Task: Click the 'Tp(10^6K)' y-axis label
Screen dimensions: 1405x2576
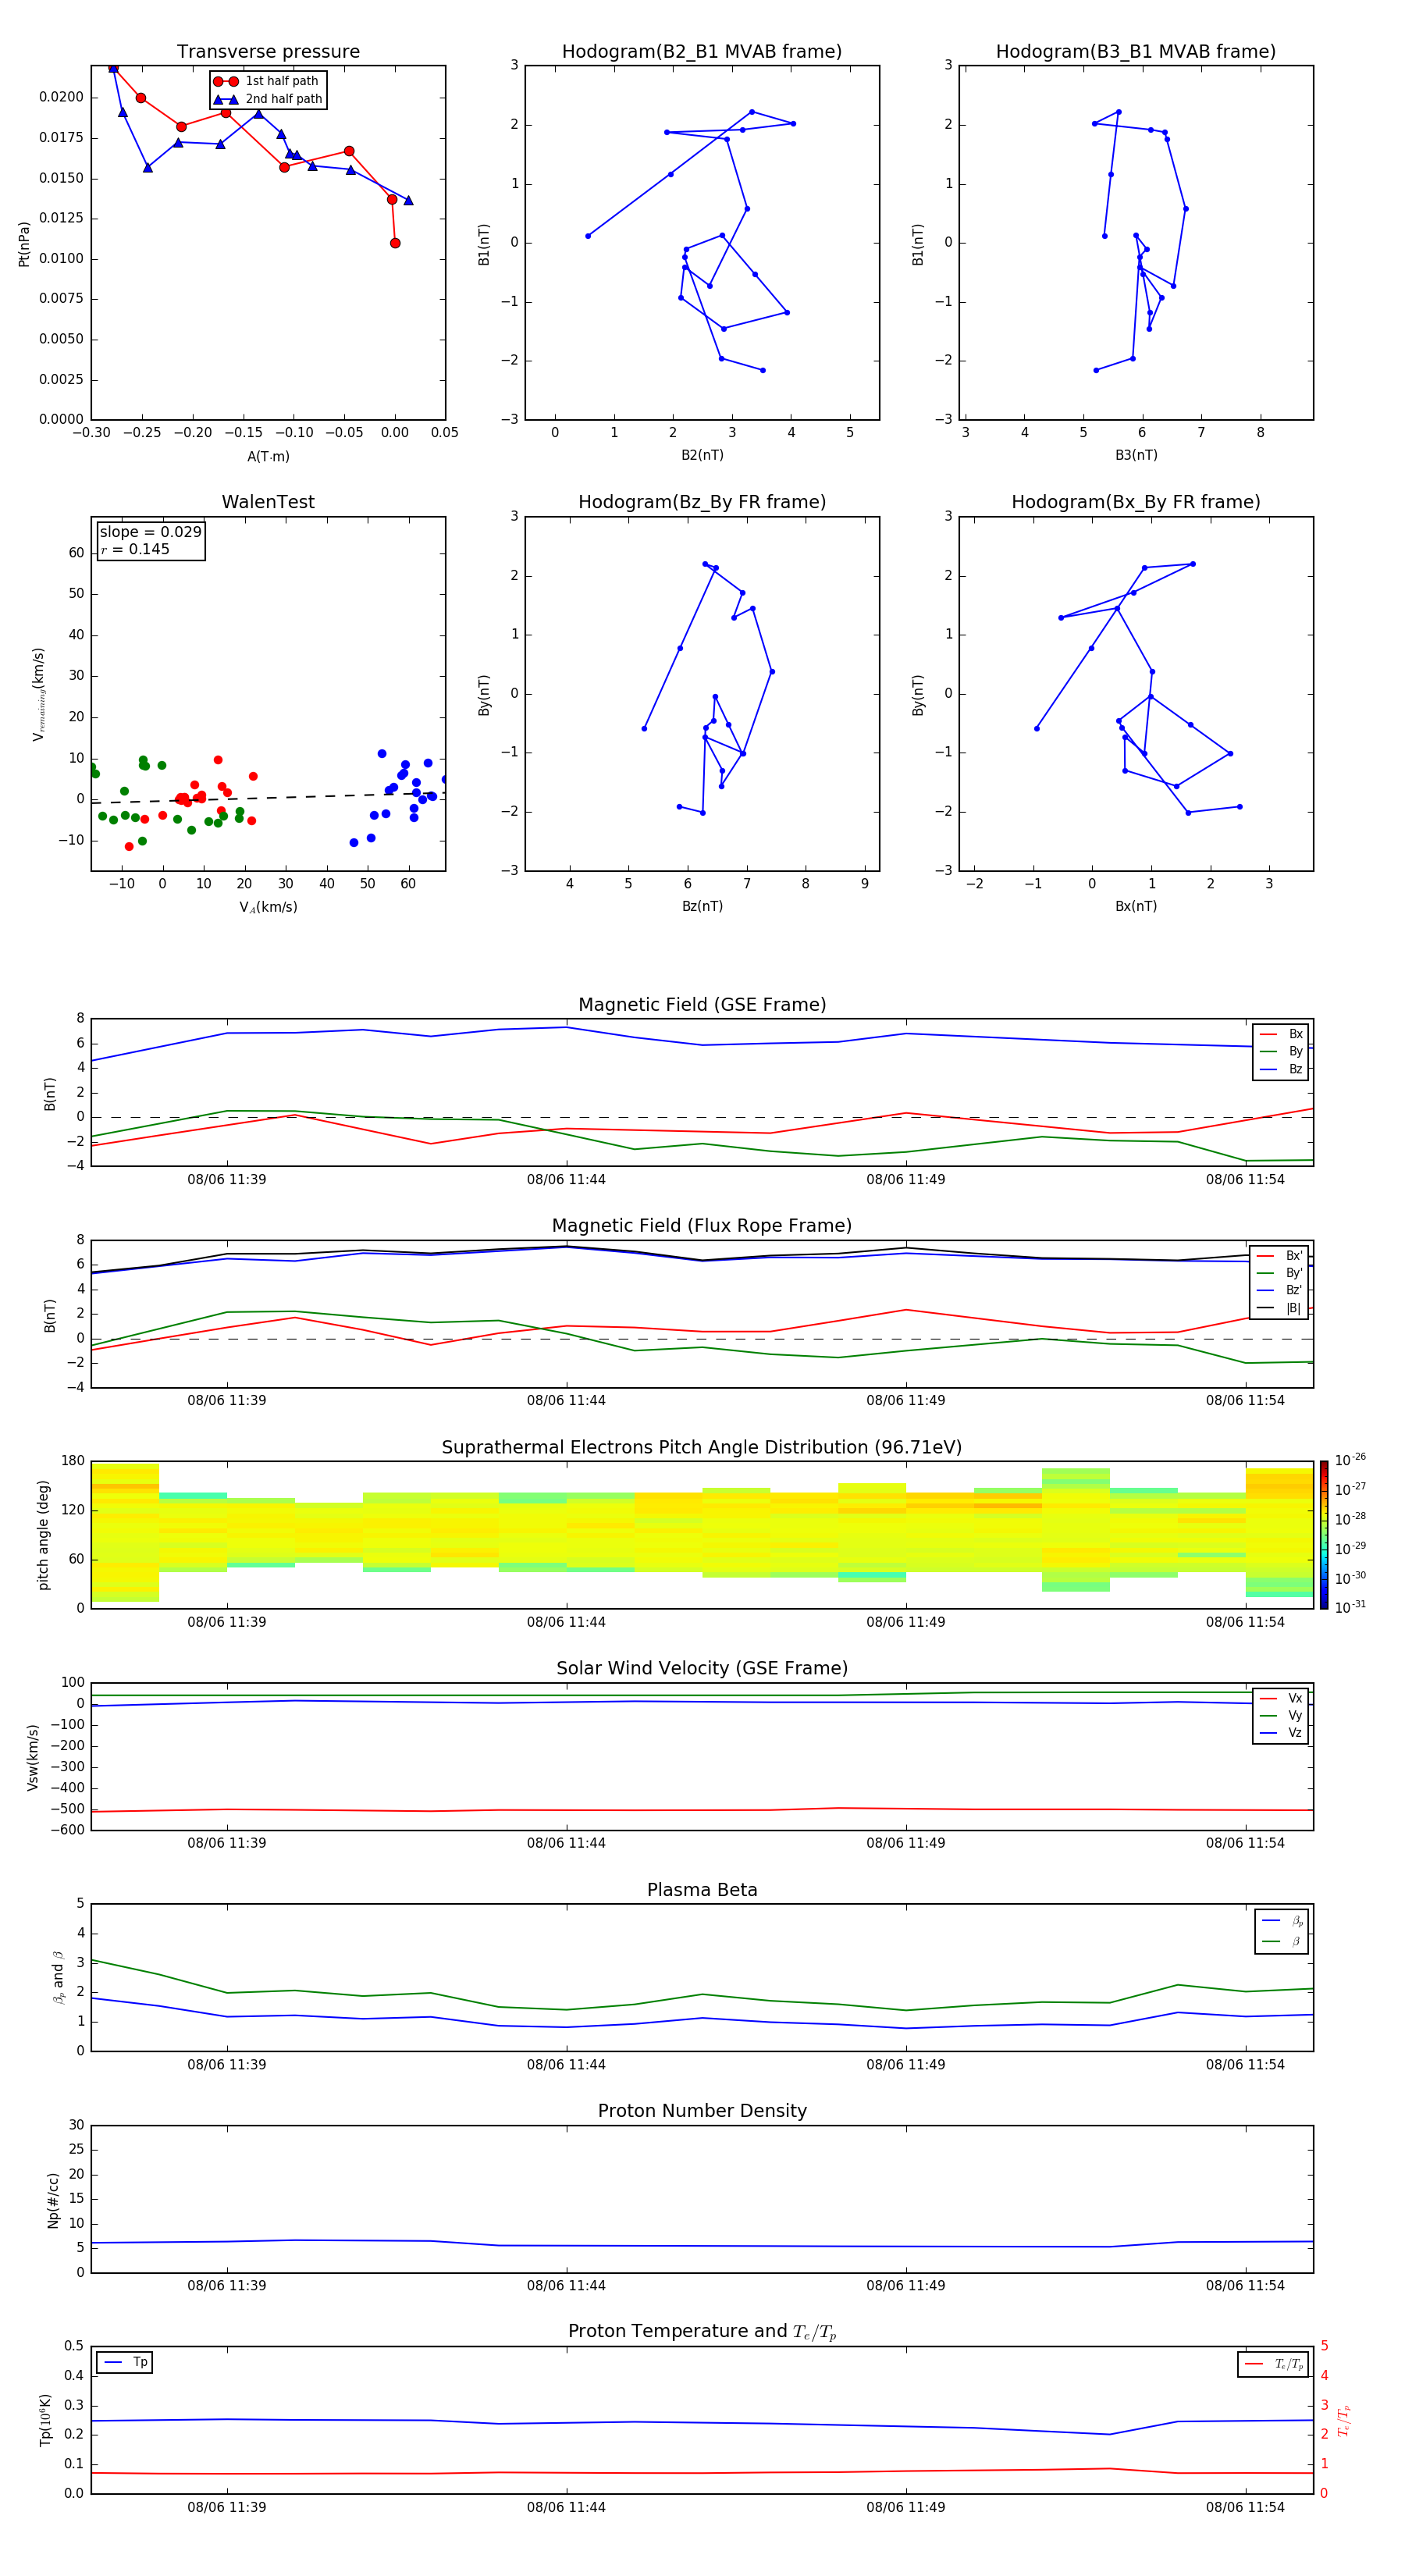Action: [45, 2420]
